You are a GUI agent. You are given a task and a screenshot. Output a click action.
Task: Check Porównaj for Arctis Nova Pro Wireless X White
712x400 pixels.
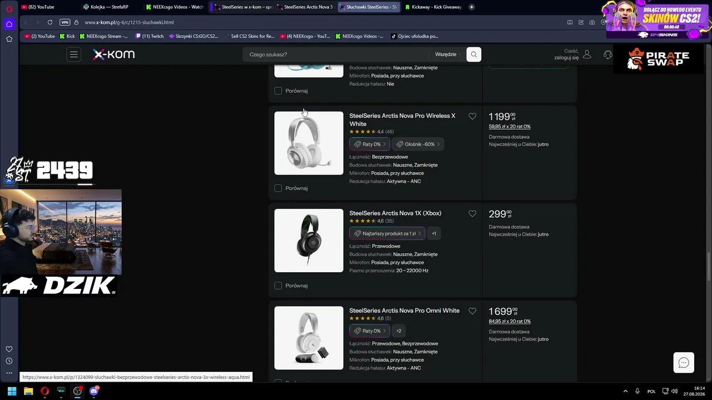coord(278,188)
